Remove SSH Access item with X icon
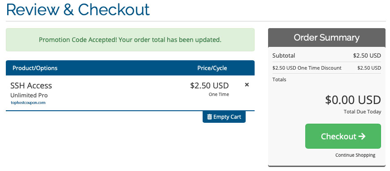This screenshot has height=171, width=390. (x=247, y=85)
